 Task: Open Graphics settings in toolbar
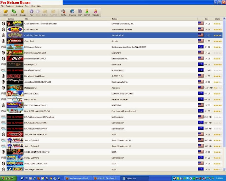click(72, 13)
